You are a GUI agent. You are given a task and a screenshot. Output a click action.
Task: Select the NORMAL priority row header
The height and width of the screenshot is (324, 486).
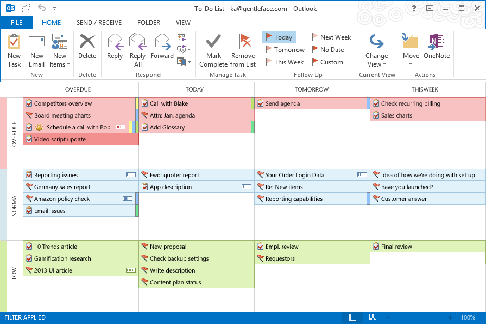coord(14,204)
